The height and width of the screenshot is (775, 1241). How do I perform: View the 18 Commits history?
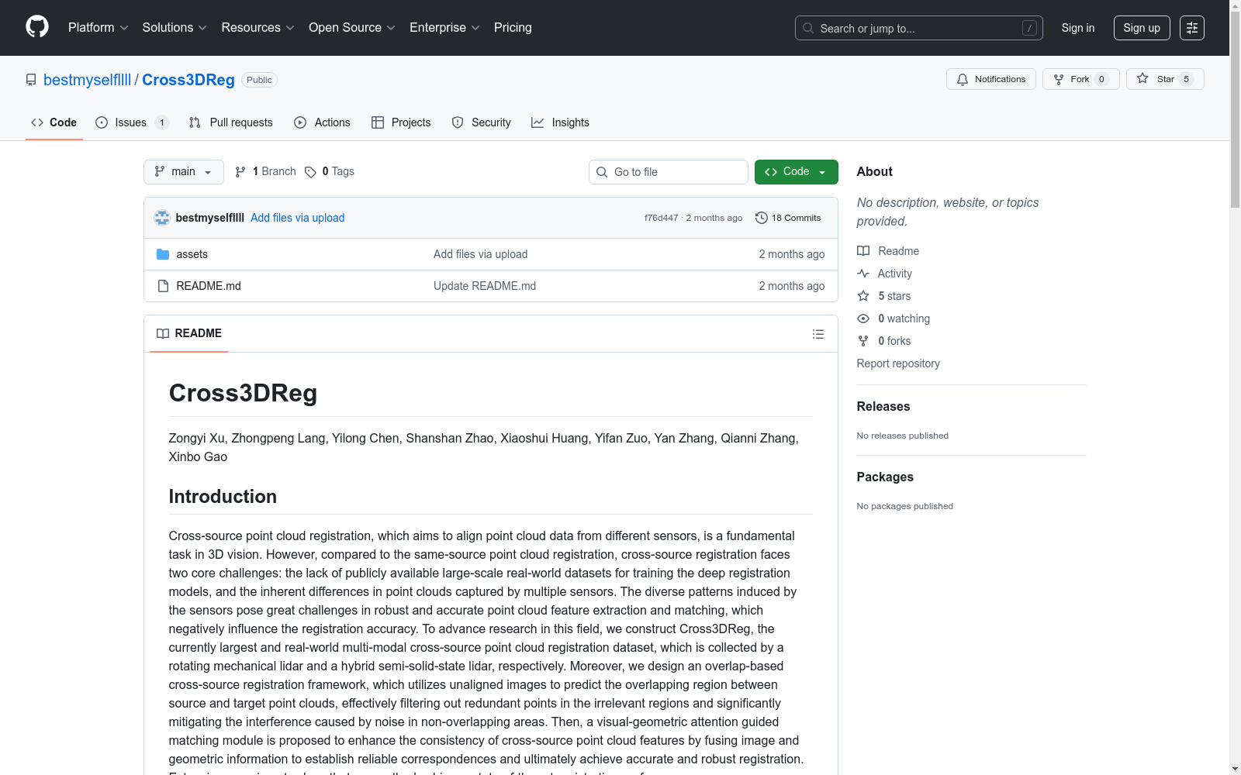[789, 218]
